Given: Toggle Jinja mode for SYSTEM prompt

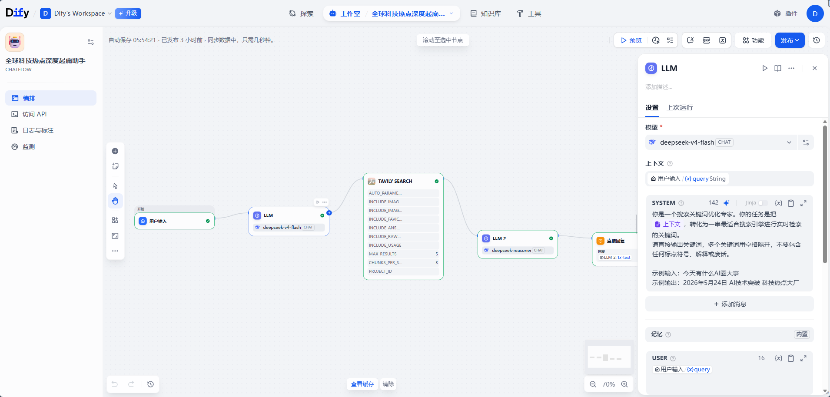Looking at the screenshot, I should coord(763,203).
